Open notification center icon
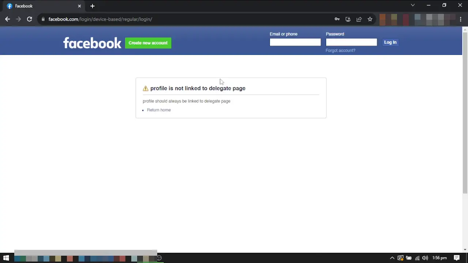Screen dimensions: 468x263 click(x=457, y=258)
